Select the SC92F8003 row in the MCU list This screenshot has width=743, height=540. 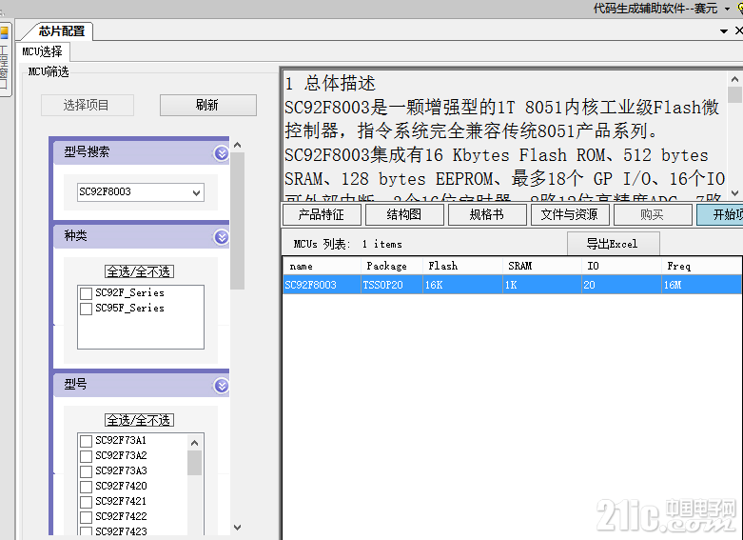click(512, 285)
